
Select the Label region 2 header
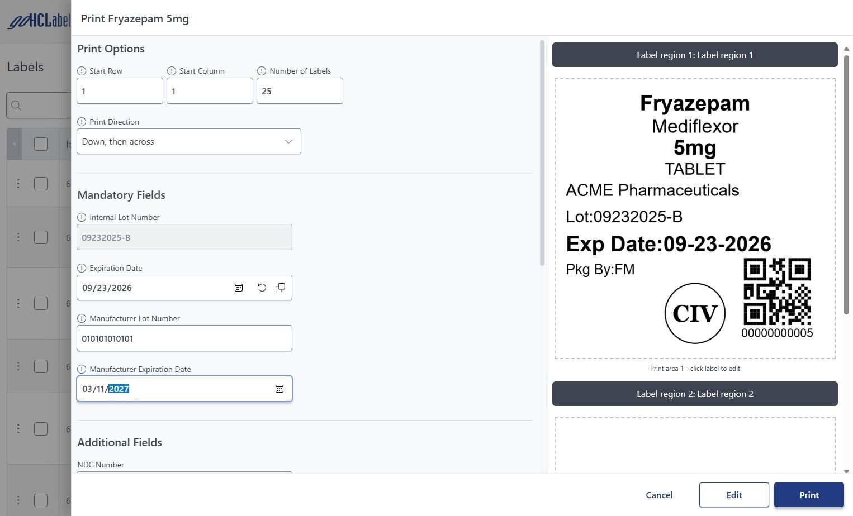pos(694,394)
